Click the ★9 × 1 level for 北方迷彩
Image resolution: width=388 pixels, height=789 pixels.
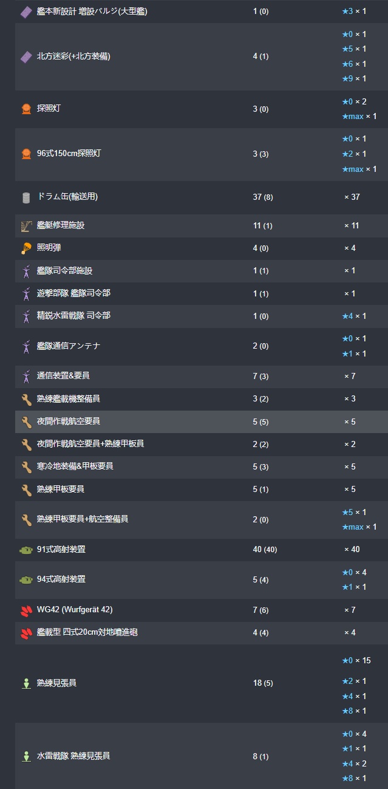click(354, 79)
